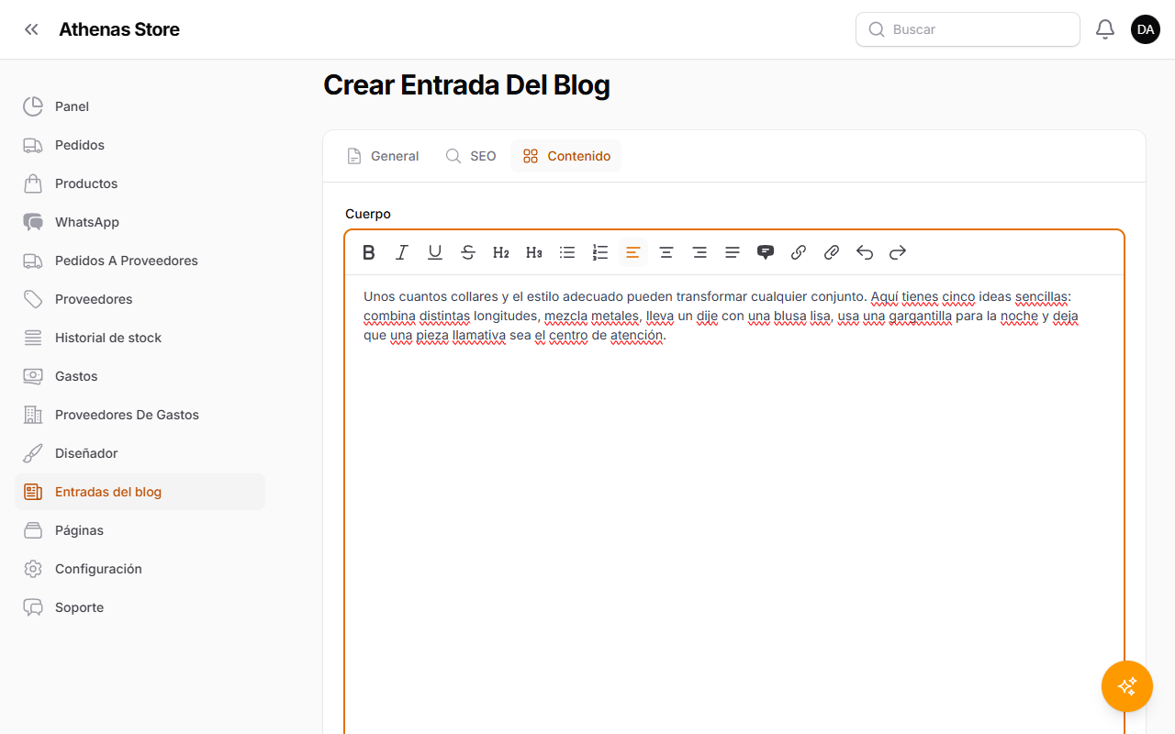Viewport: 1175px width, 734px height.
Task: Select Entradas del blog in sidebar
Action: 140,492
